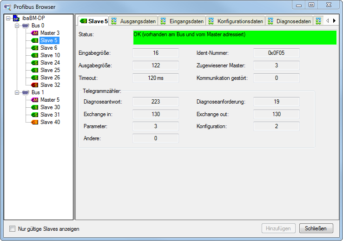Click the green Slave 30 icon
Viewport: 343px width, 241px height.
(34, 107)
